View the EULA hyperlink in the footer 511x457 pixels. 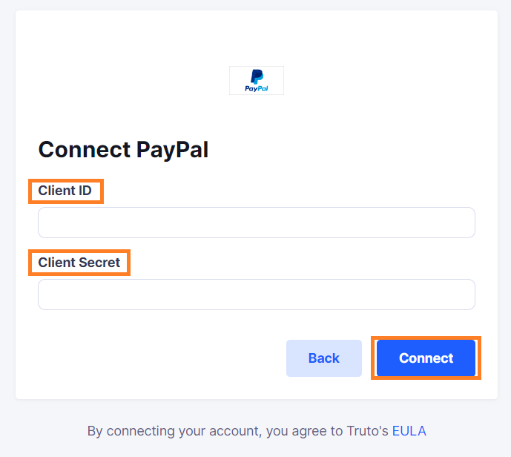(409, 431)
